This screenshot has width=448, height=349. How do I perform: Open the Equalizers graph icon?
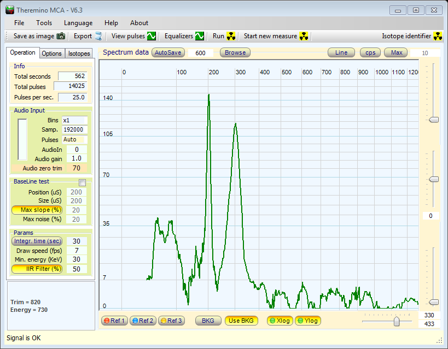coord(200,36)
